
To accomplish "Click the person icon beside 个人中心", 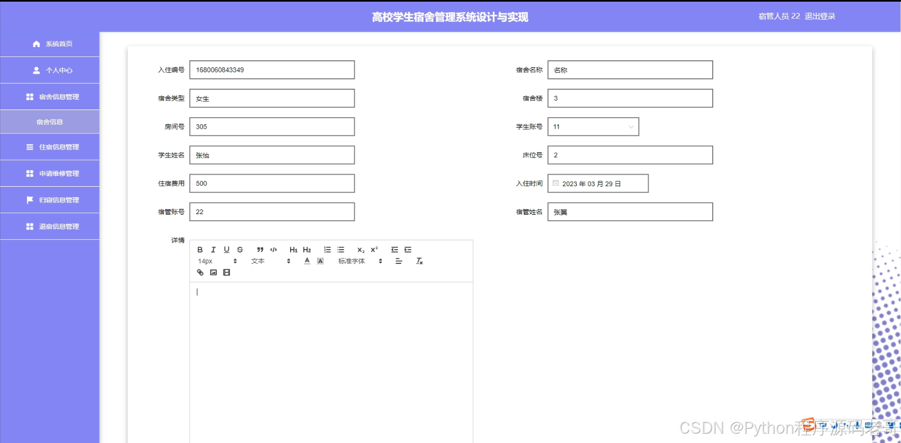I will tap(36, 70).
